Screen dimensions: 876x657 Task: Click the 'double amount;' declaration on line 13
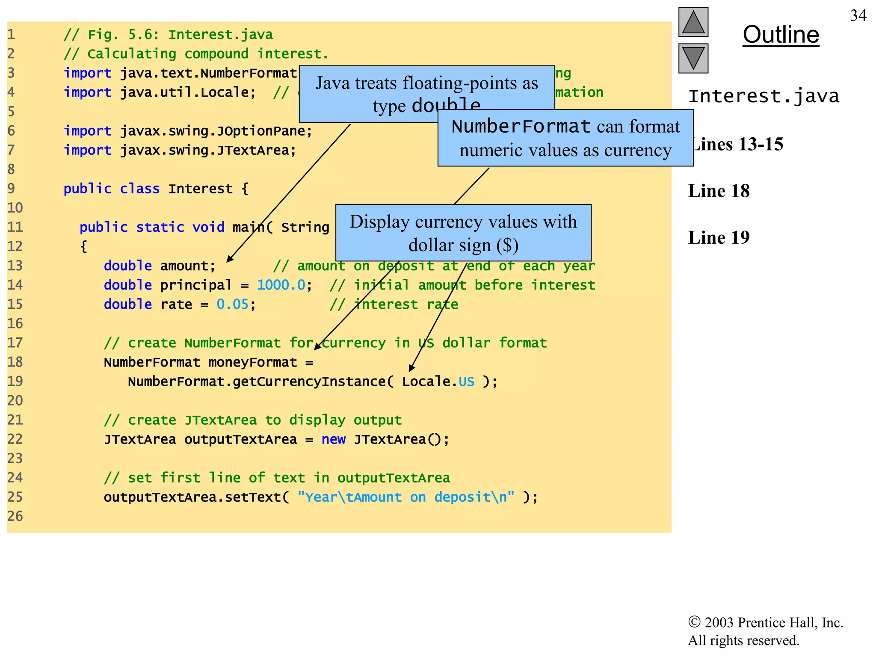[160, 266]
